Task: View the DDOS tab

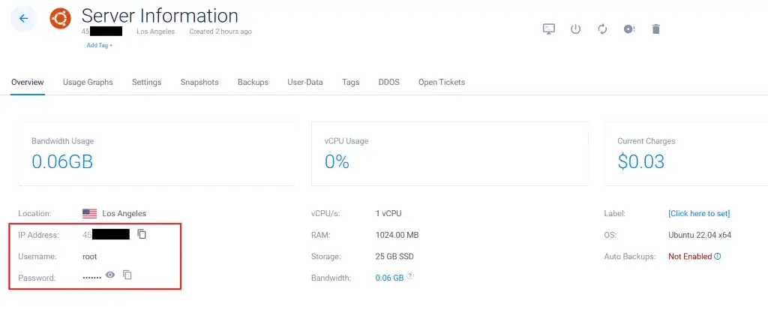Action: [389, 82]
